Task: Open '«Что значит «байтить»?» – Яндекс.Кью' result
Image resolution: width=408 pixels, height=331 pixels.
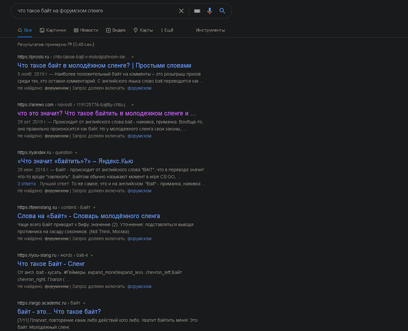Action: 75,161
